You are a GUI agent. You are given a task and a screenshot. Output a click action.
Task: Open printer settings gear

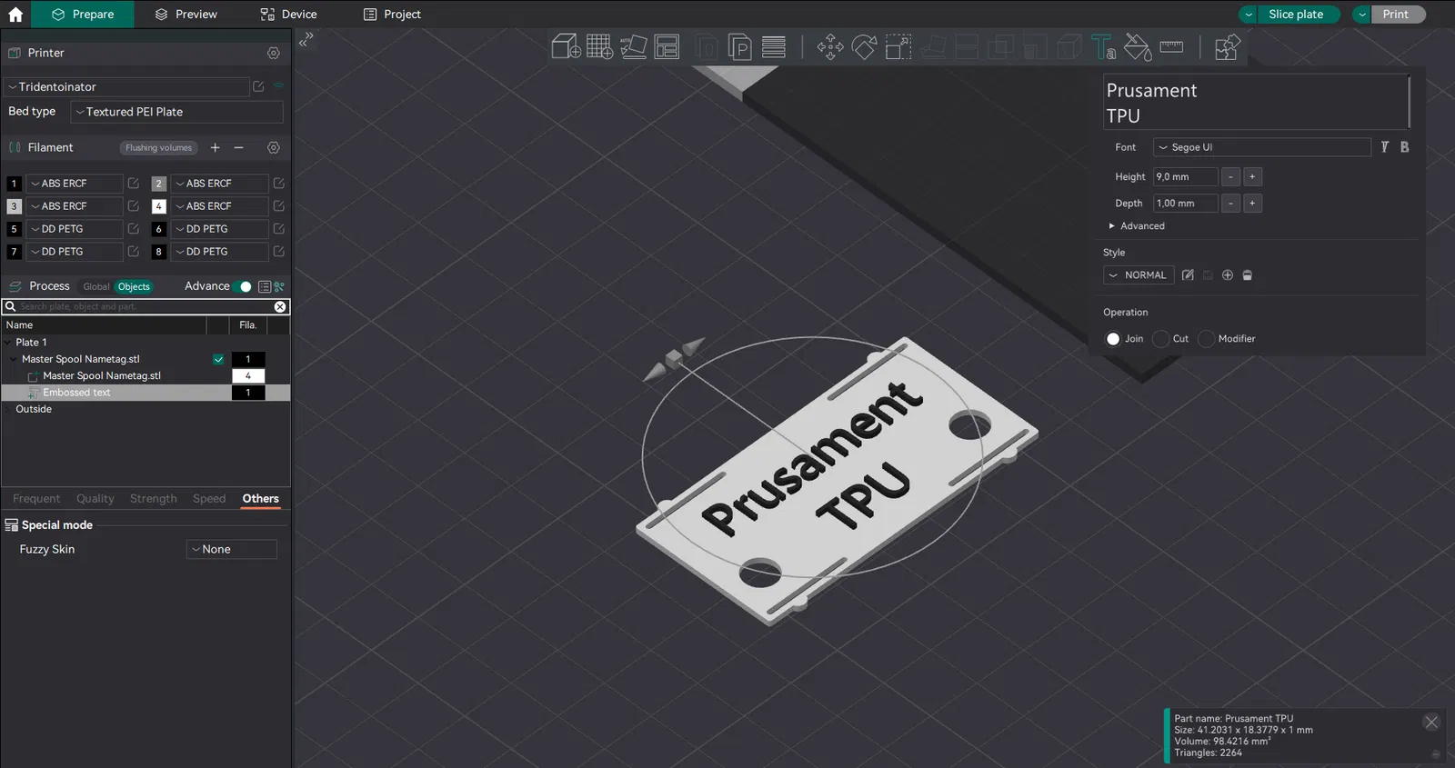pyautogui.click(x=274, y=54)
